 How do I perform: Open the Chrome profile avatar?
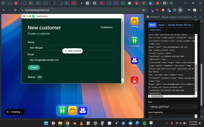coord(195,10)
